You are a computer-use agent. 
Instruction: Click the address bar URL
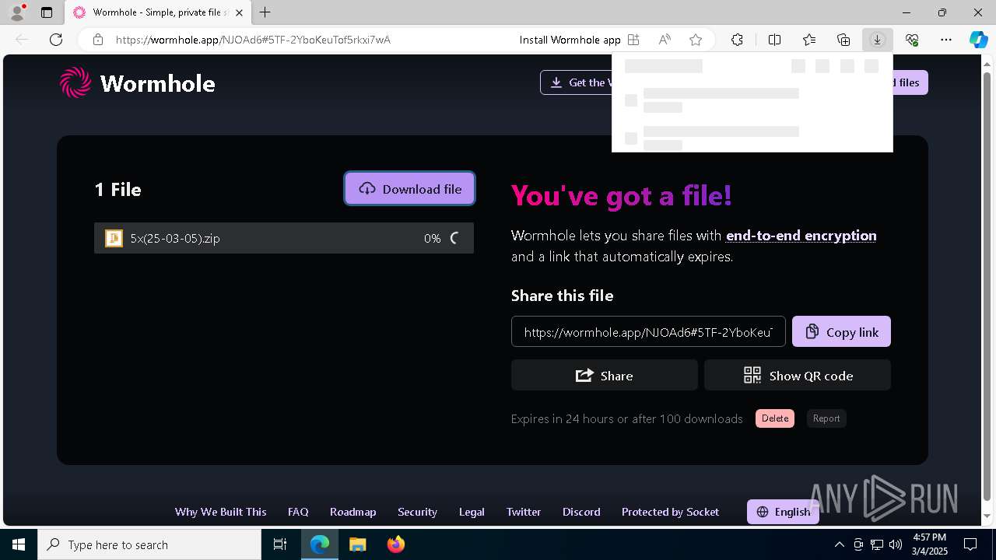(253, 40)
